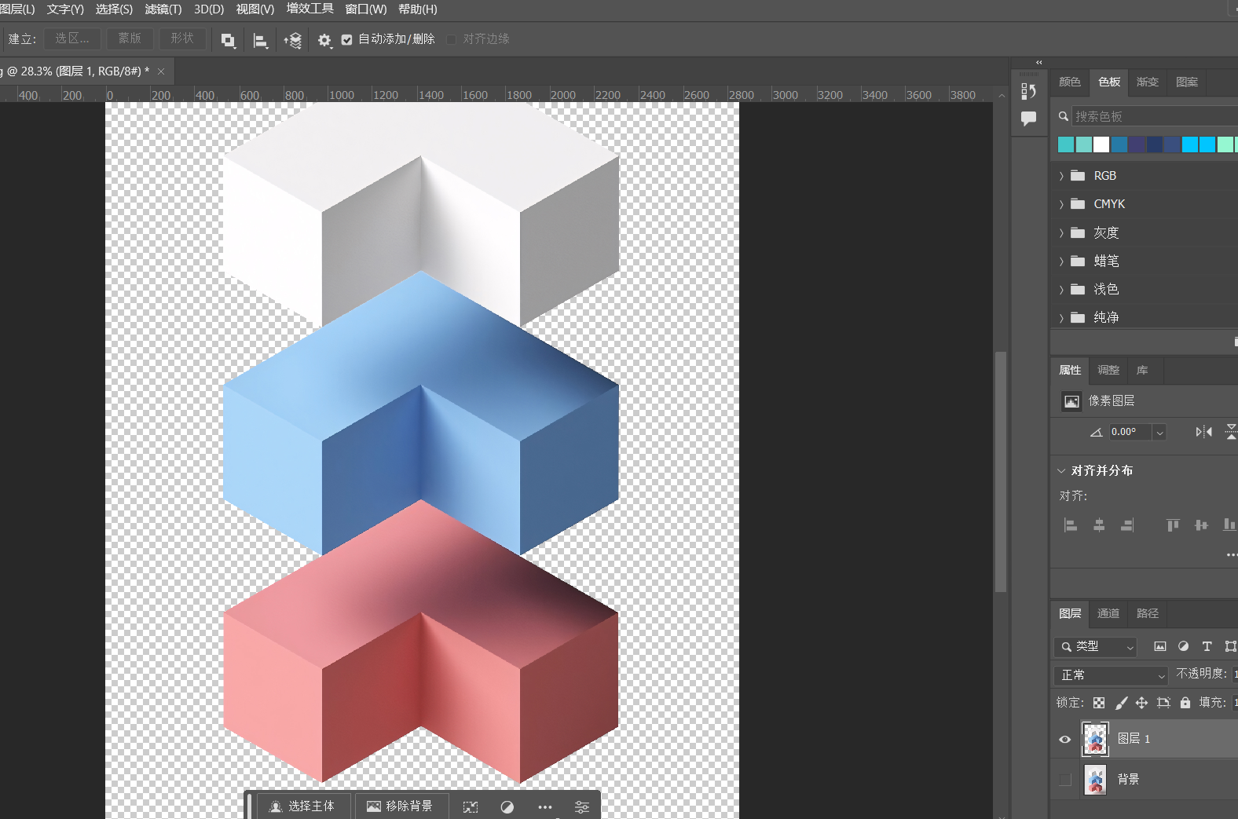Open the 类型 layer filter dropdown

tap(1096, 646)
